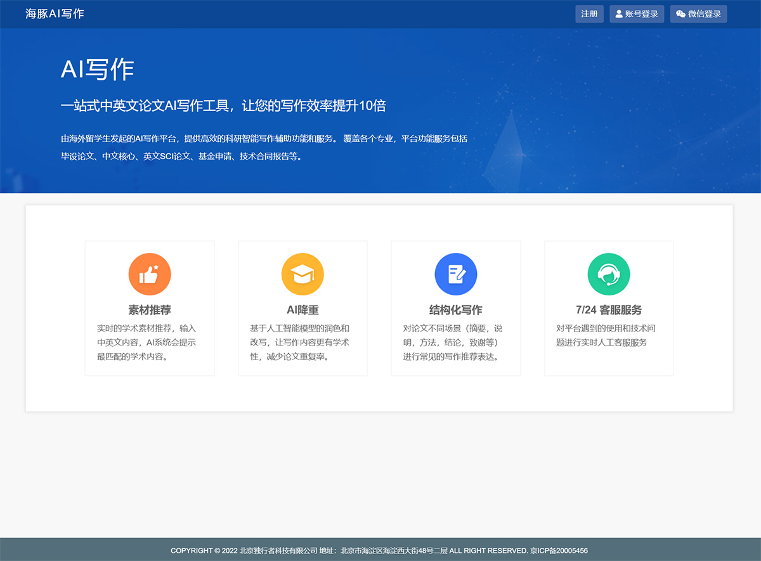Click the large AI写作 banner title
The width and height of the screenshot is (761, 561).
pyautogui.click(x=98, y=69)
